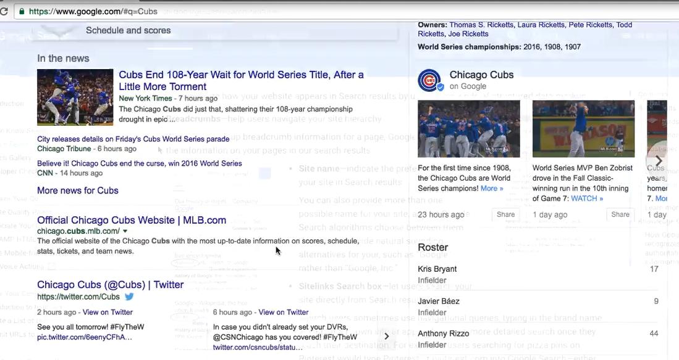This screenshot has width=679, height=360.
Task: Advance the tweets carousel with right arrow
Action: (386, 336)
